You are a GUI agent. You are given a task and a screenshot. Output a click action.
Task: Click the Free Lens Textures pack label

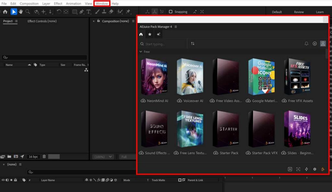pos(193,153)
